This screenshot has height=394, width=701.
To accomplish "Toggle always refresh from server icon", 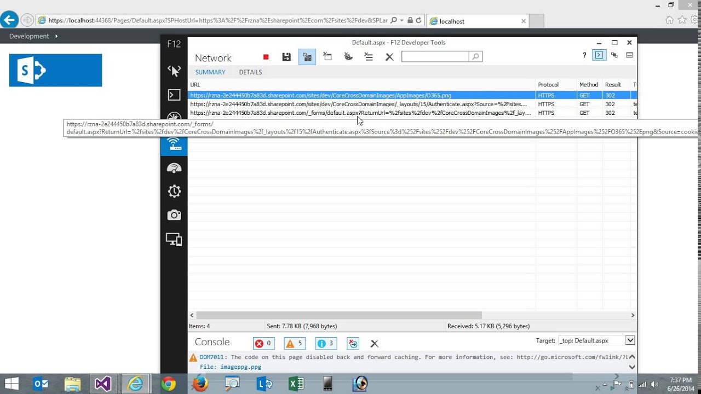I will [307, 57].
